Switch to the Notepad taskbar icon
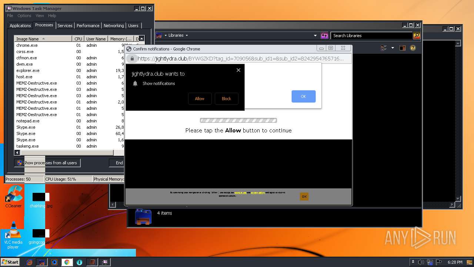The height and width of the screenshot is (267, 474). click(91, 262)
